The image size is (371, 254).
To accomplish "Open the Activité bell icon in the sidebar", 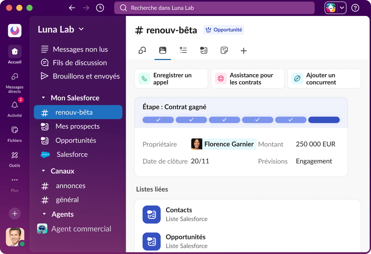I will click(x=14, y=105).
